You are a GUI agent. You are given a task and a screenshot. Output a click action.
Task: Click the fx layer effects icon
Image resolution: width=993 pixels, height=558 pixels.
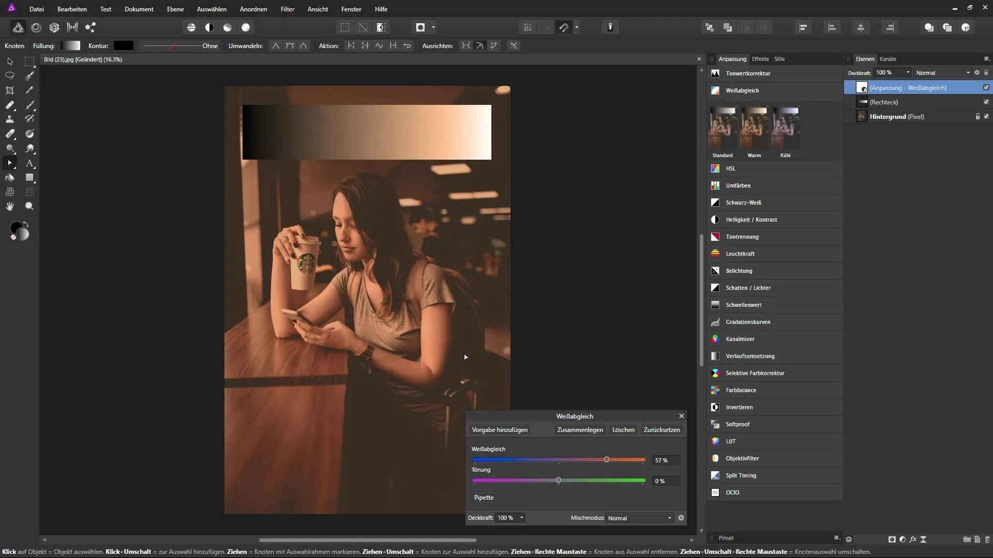click(913, 539)
